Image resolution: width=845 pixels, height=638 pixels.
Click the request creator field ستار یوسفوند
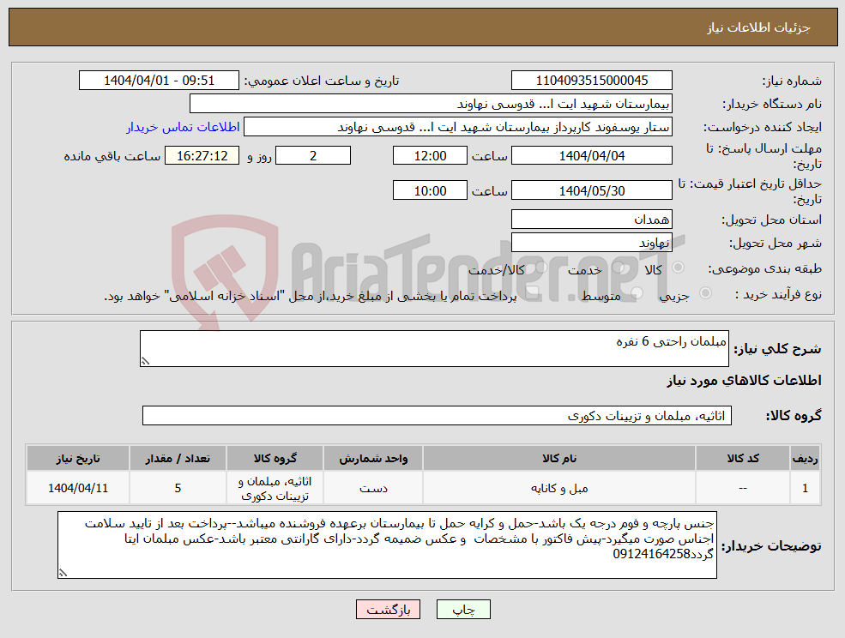[x=458, y=127]
